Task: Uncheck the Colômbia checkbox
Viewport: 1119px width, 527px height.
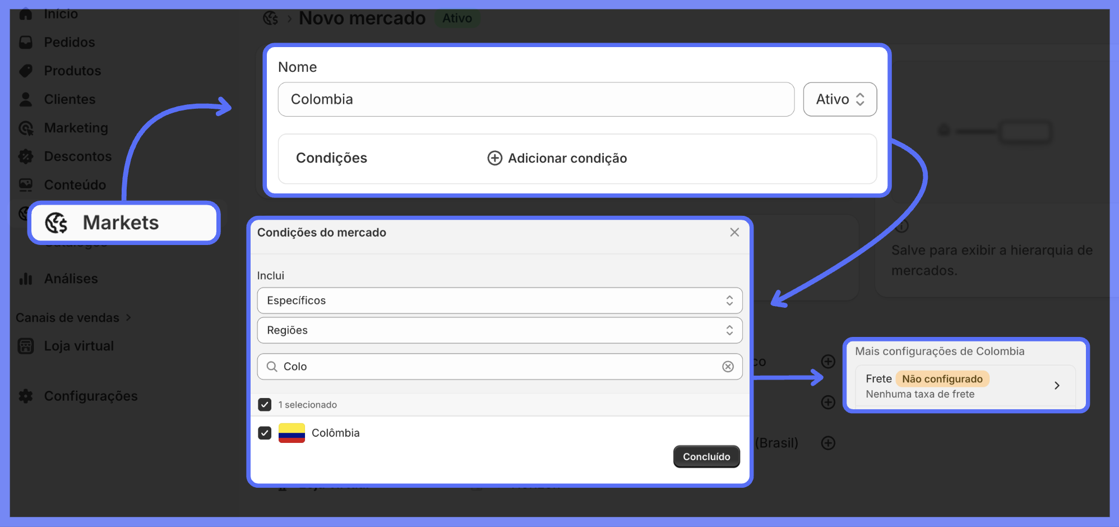Action: click(x=265, y=433)
